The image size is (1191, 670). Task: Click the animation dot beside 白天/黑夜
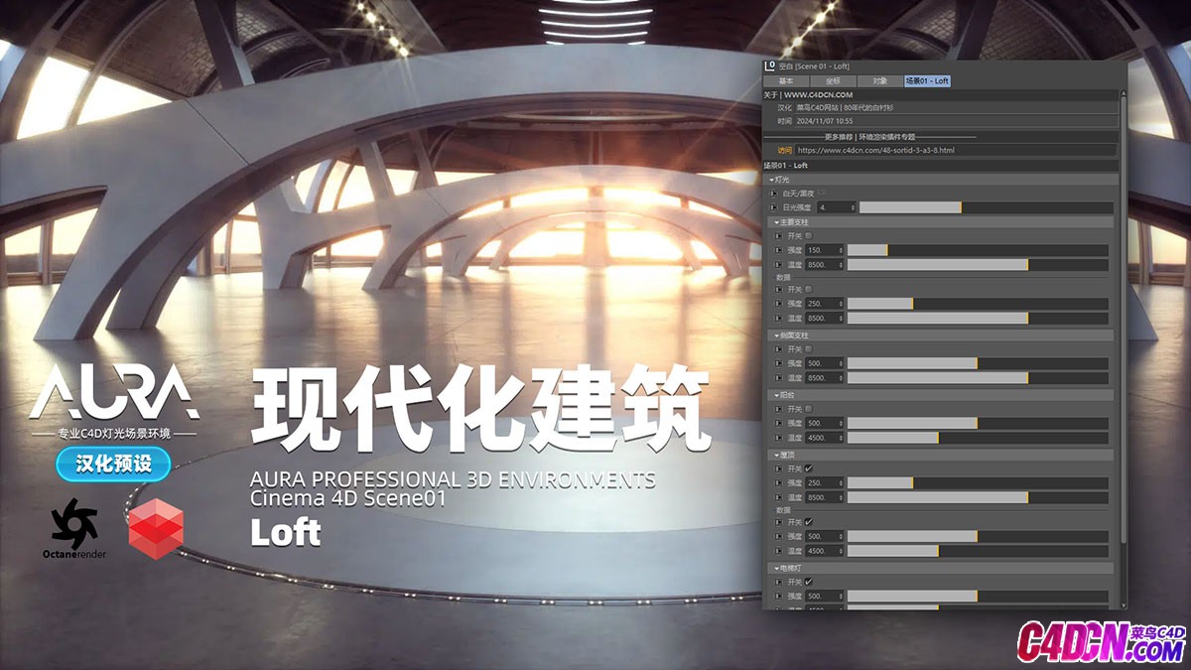(776, 193)
